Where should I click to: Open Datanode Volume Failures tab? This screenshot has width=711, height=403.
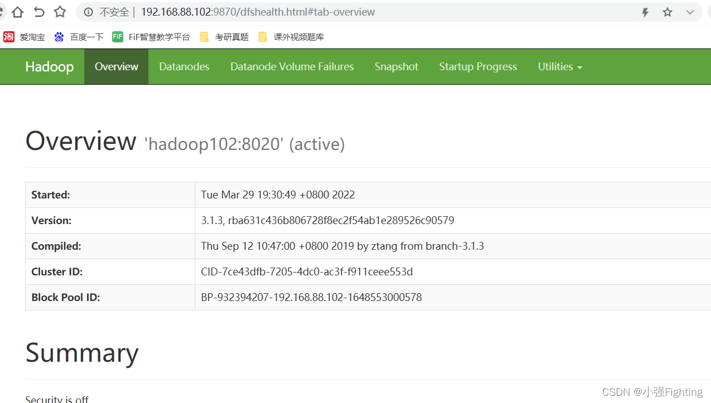pyautogui.click(x=292, y=66)
